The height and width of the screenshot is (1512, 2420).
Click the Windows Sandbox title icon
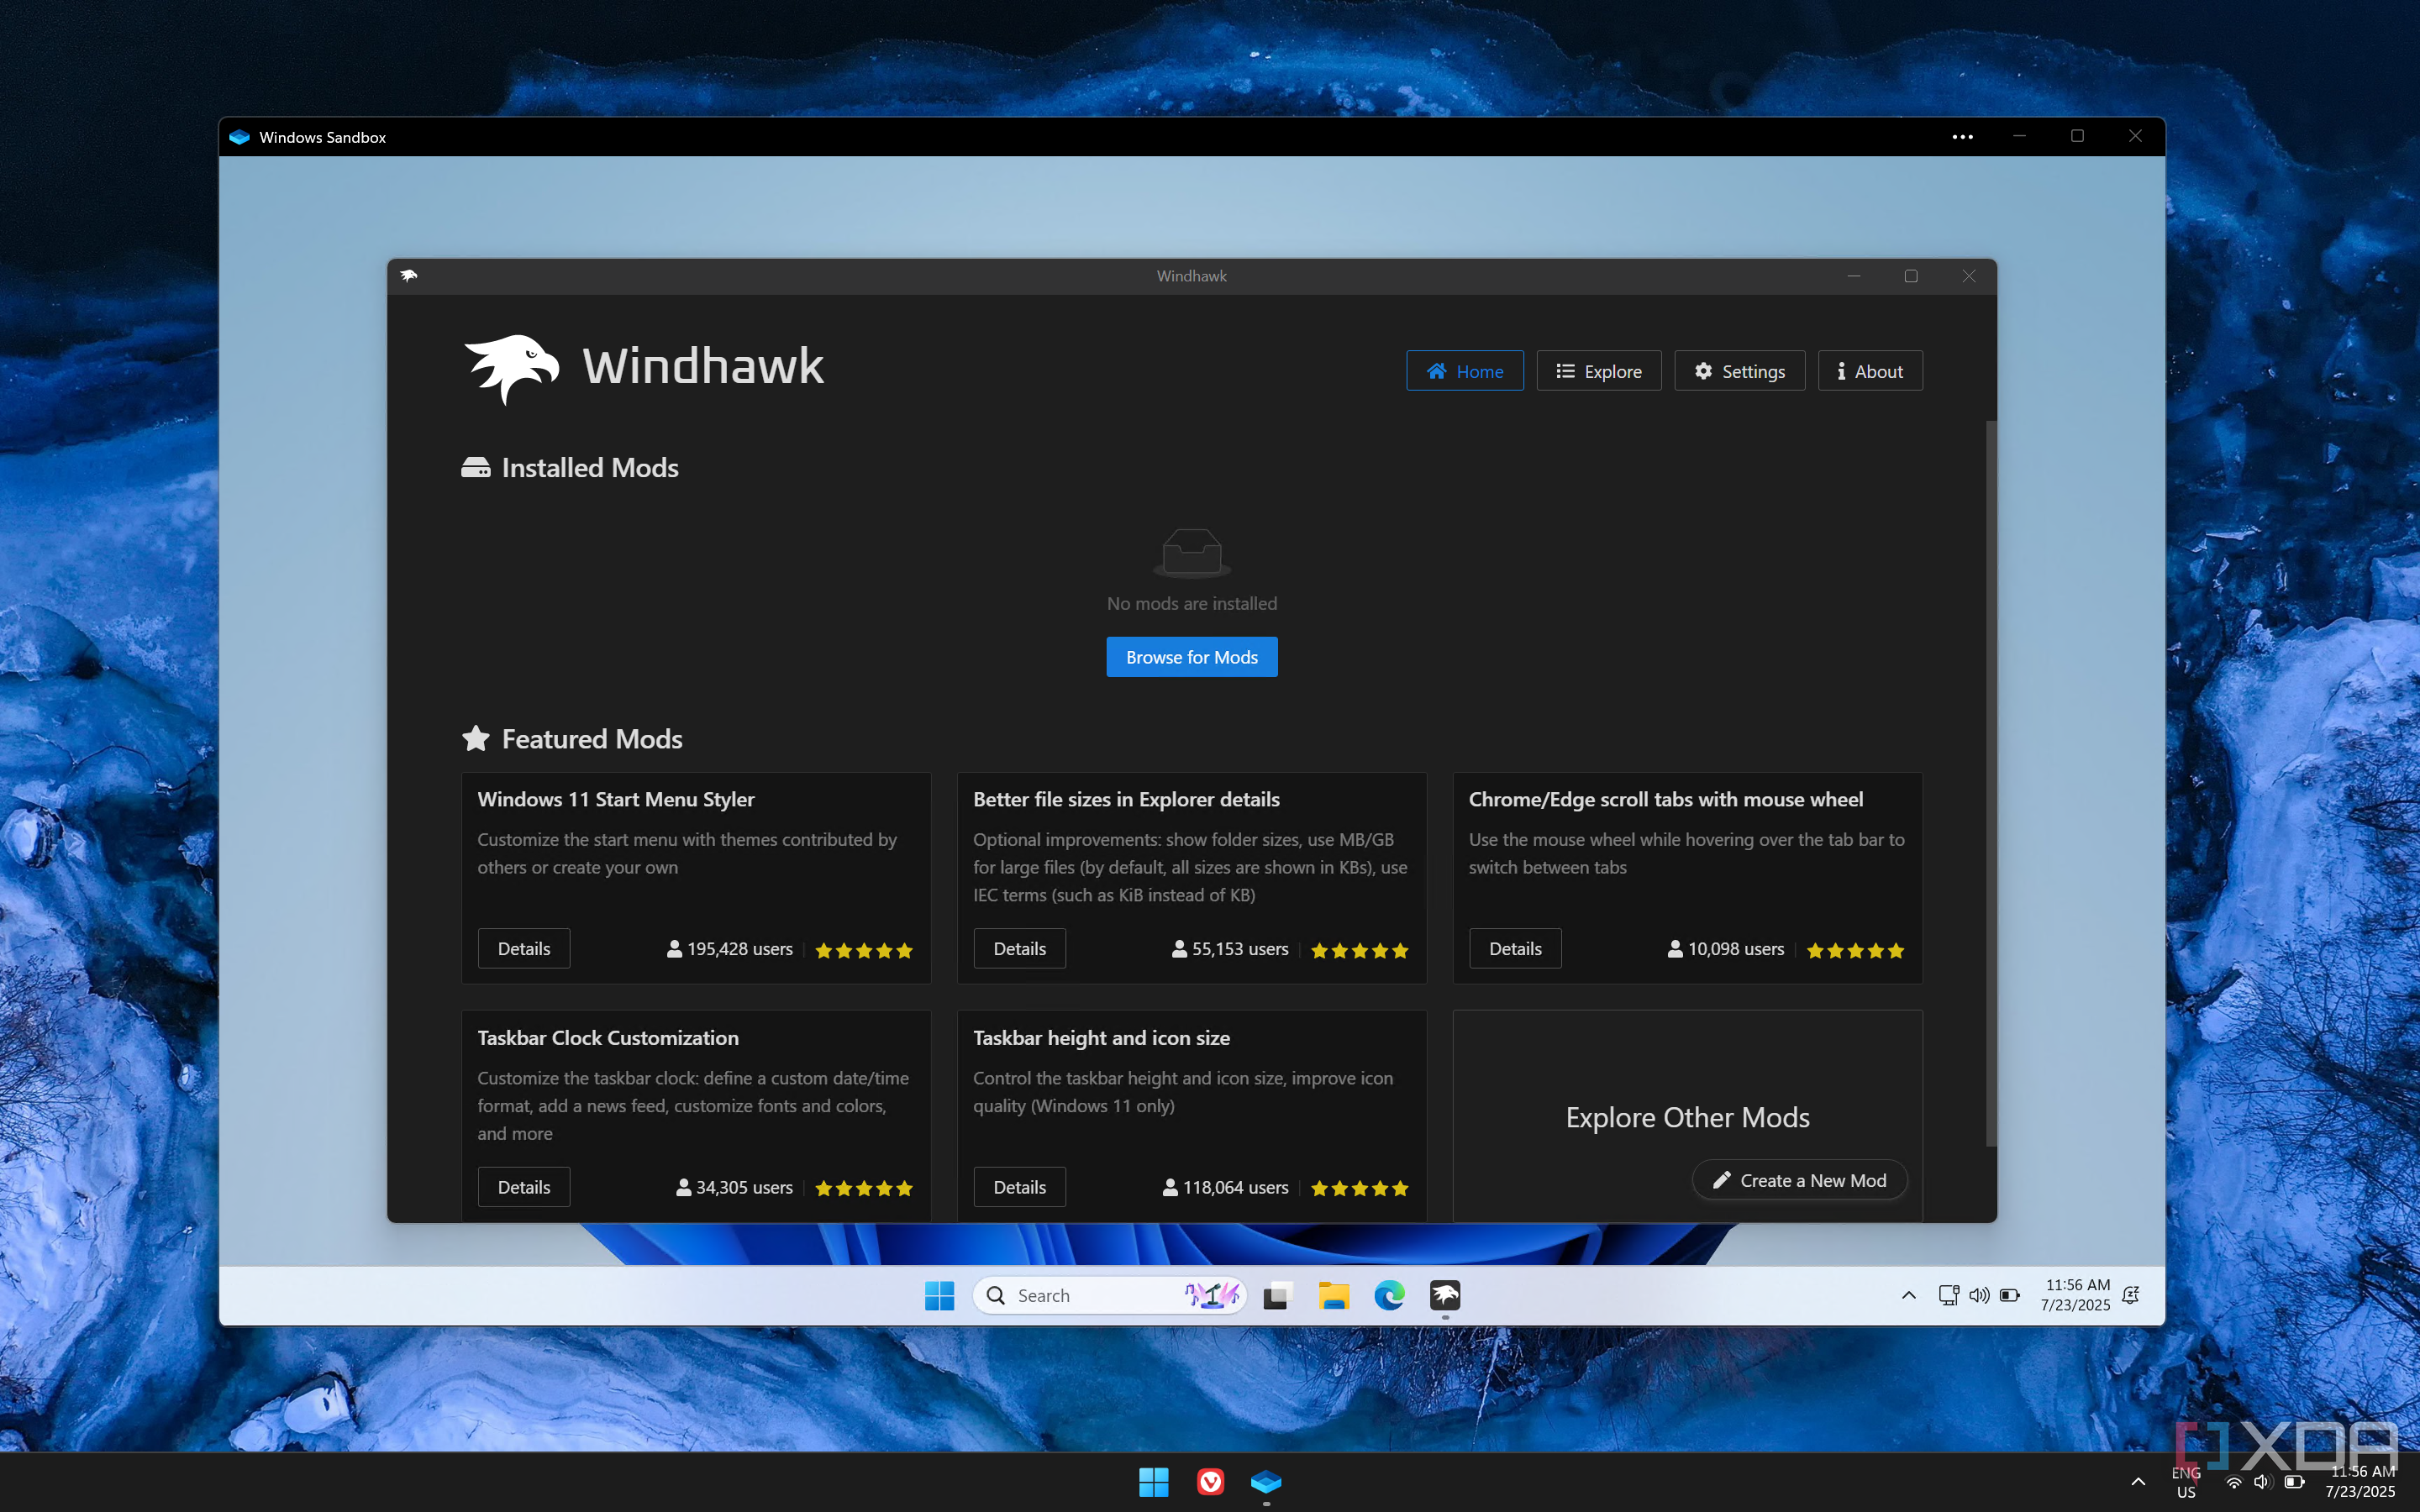coord(239,137)
